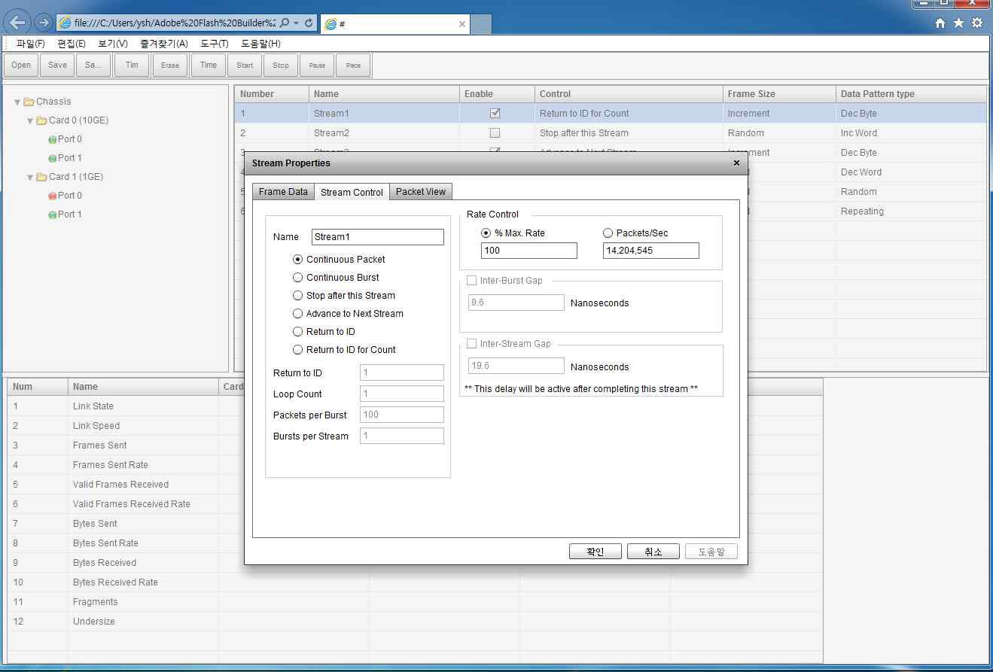Viewport: 993px width, 672px height.
Task: Click the Data Pattern type column header
Action: 911,94
